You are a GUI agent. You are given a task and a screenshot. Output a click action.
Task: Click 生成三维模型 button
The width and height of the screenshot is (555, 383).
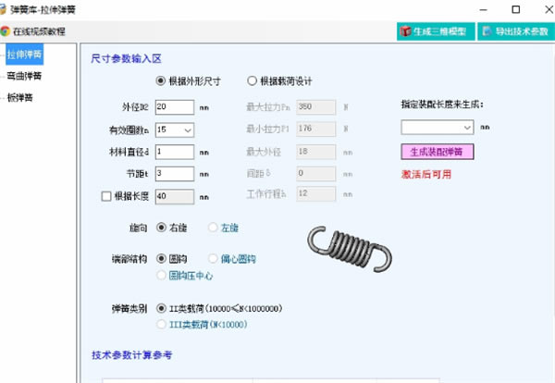coord(436,31)
